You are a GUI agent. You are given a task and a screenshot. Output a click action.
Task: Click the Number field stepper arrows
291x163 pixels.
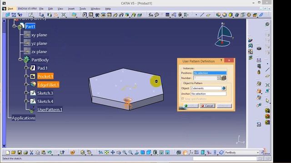click(219, 78)
